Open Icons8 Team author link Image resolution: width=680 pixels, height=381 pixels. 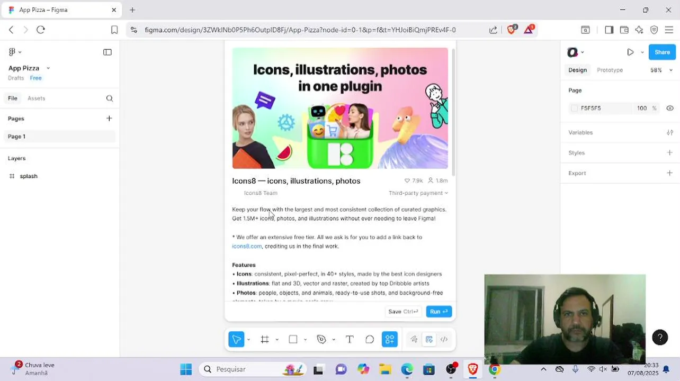pos(261,193)
